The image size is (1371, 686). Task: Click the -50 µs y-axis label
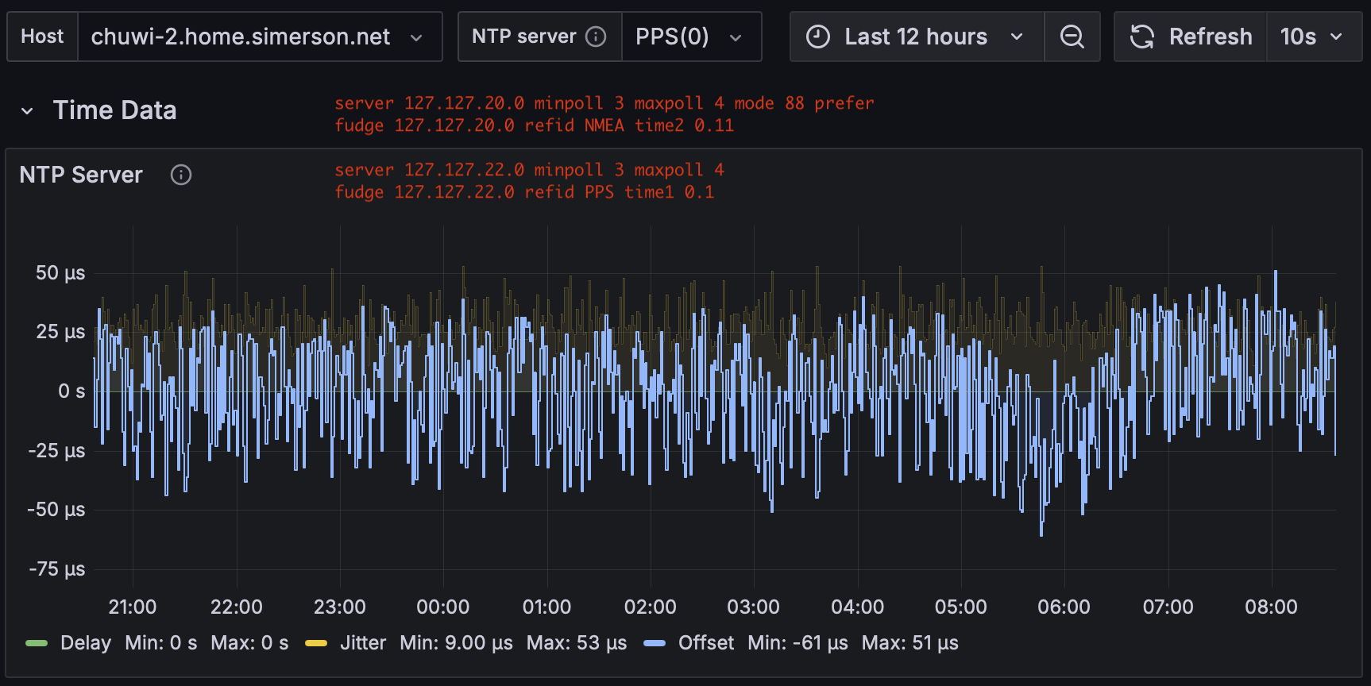(x=57, y=510)
